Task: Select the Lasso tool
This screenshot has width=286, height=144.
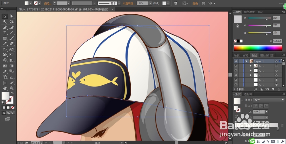Action: point(11,22)
